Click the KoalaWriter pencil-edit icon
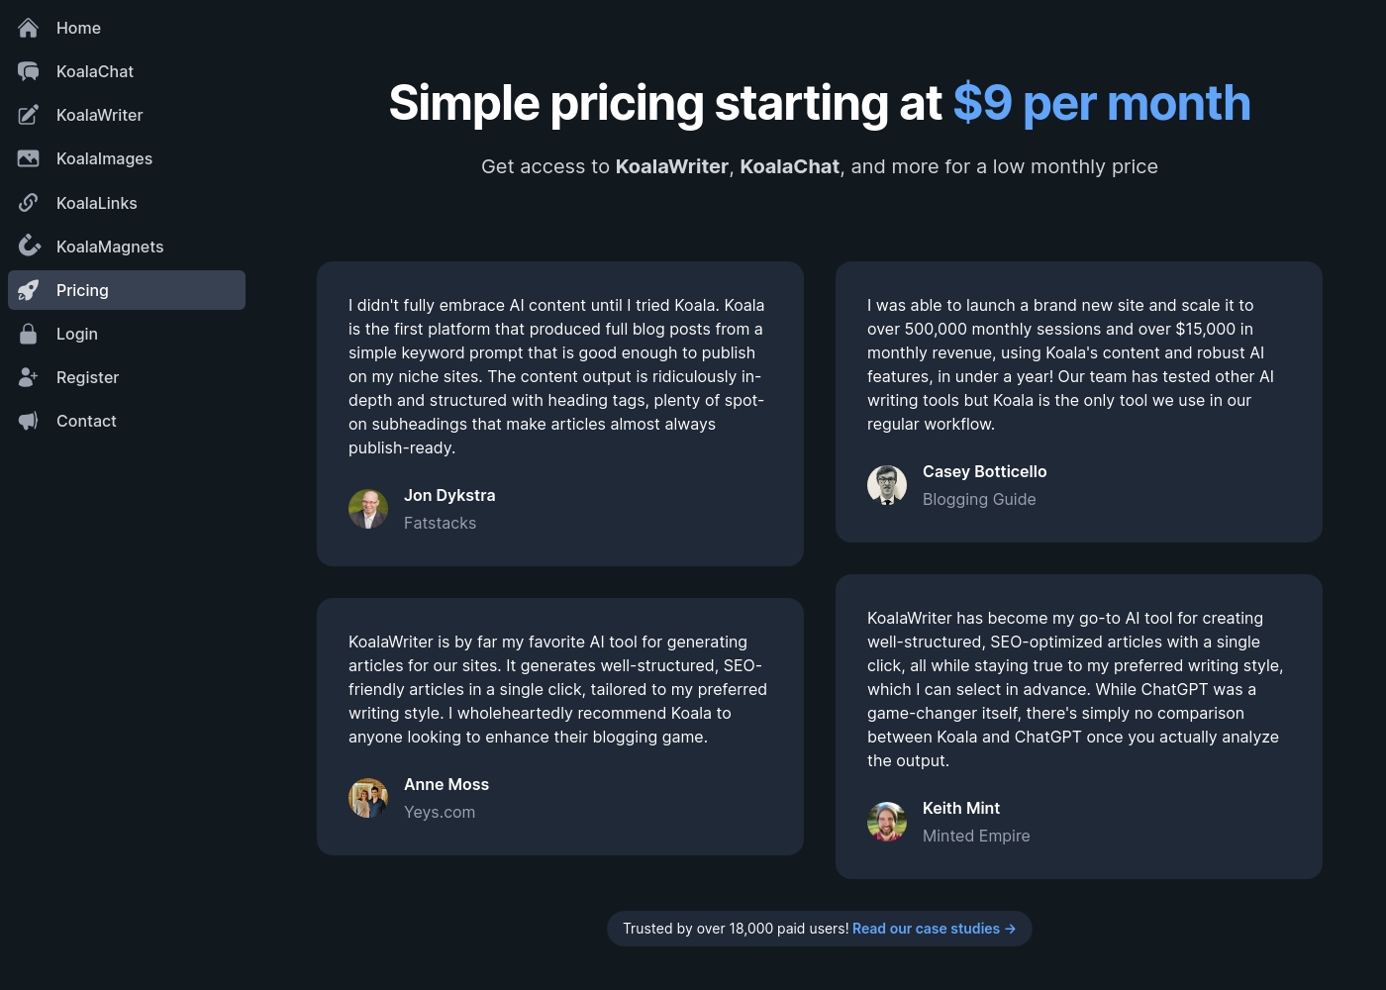The height and width of the screenshot is (990, 1386). (x=29, y=115)
